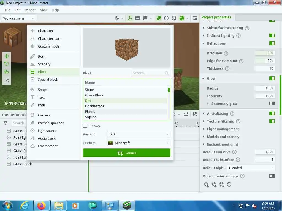This screenshot has width=282, height=211.
Task: Toggle the viewport grid icon
Action: point(145,18)
